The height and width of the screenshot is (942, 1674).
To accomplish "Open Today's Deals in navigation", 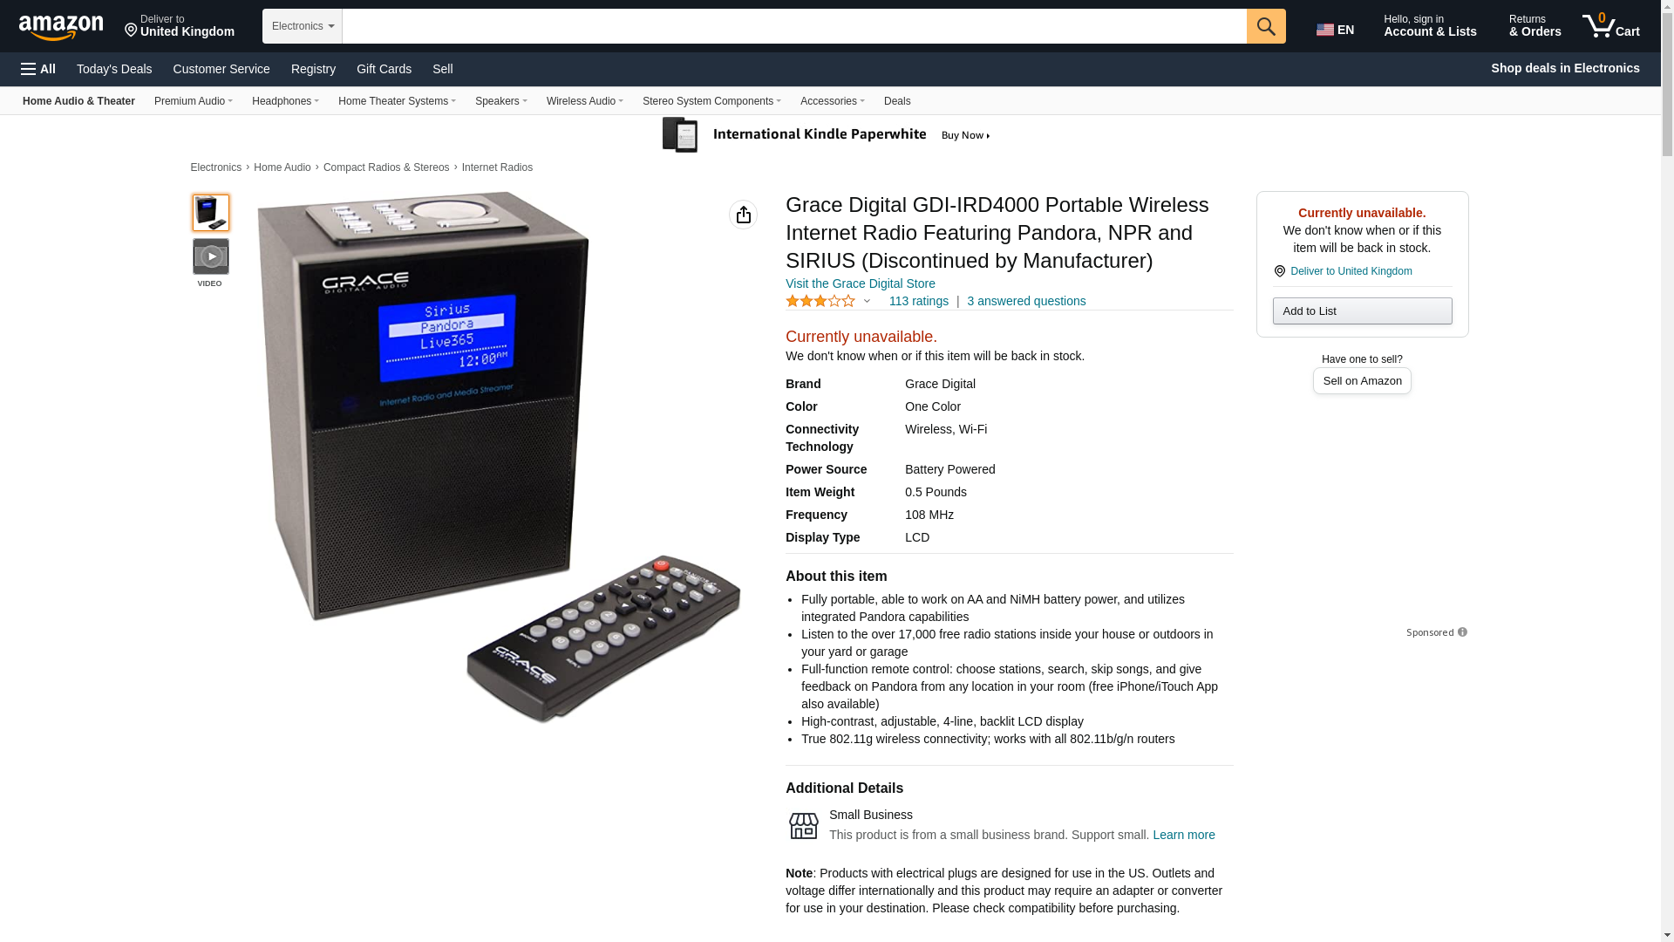I will click(x=114, y=69).
